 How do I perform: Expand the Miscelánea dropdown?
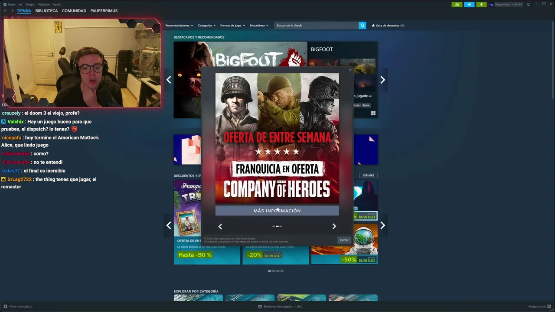(259, 26)
